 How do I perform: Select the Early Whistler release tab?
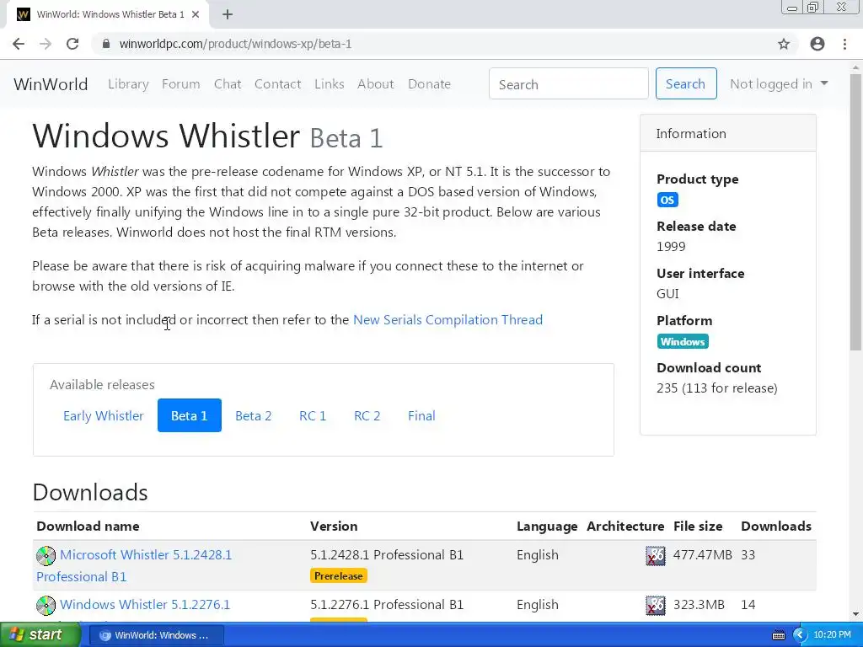pos(104,416)
